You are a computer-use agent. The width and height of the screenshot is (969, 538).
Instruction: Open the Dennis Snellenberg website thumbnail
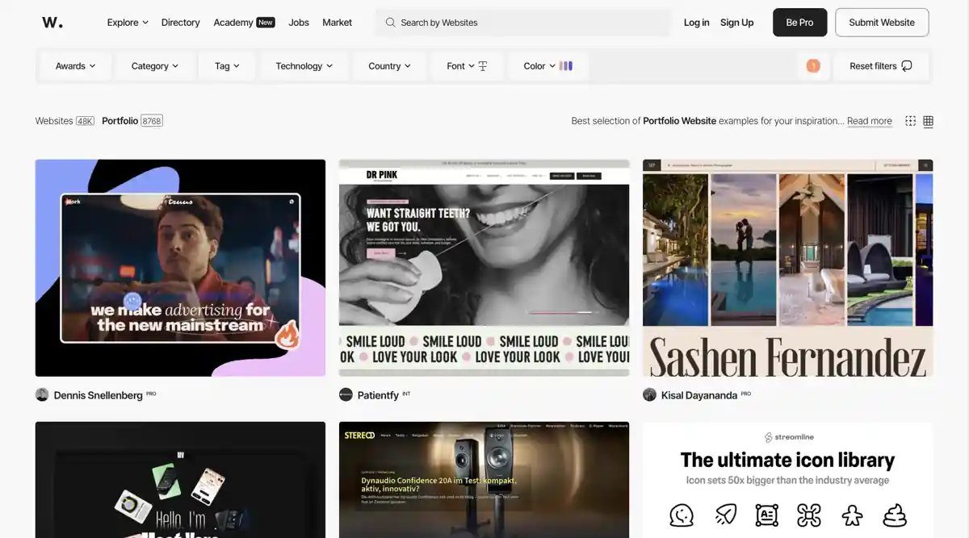(180, 268)
